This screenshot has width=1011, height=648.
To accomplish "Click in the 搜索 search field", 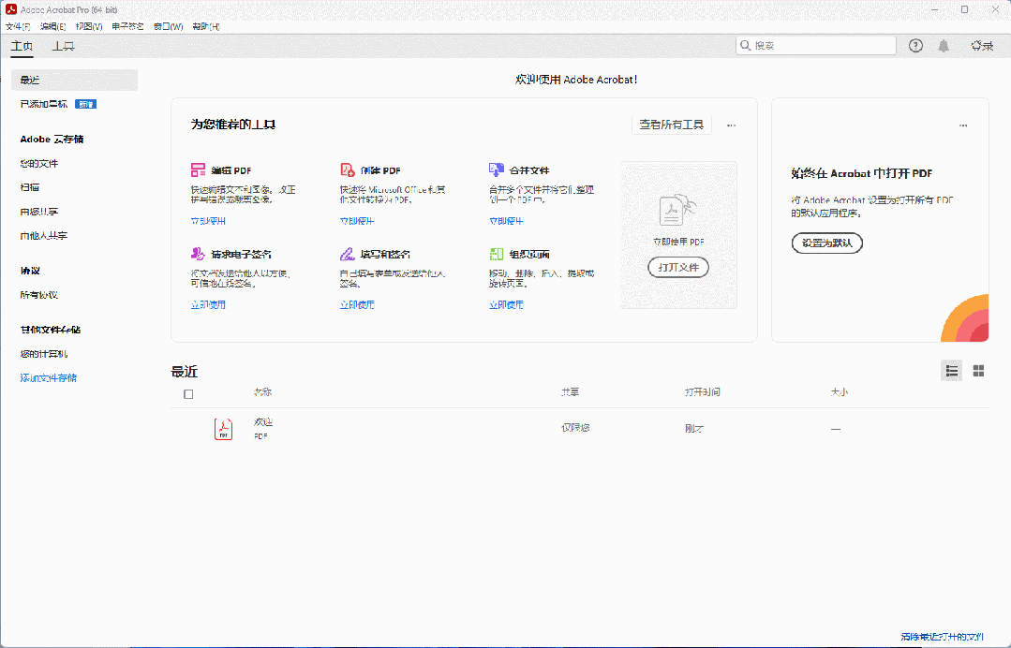I will 816,45.
